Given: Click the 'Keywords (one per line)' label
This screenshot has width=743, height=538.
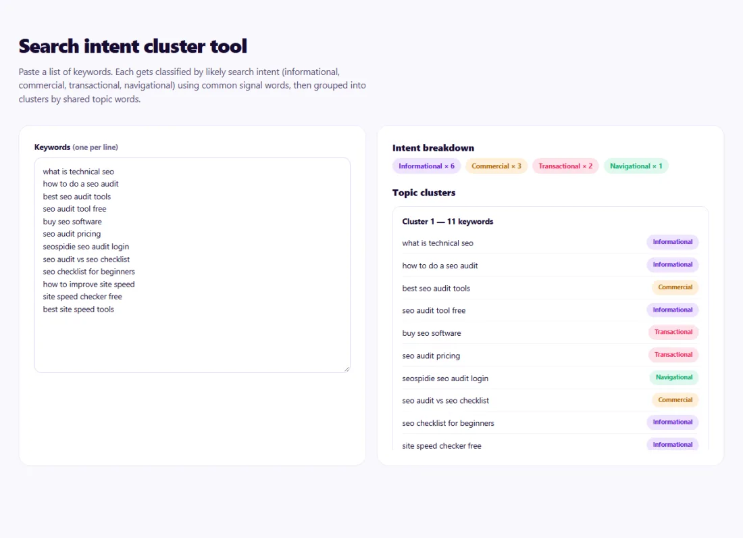Looking at the screenshot, I should pyautogui.click(x=76, y=147).
